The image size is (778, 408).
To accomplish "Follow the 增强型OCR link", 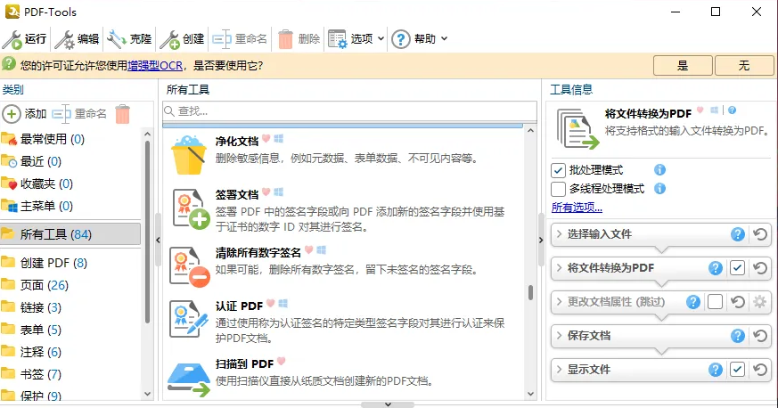I will [155, 65].
